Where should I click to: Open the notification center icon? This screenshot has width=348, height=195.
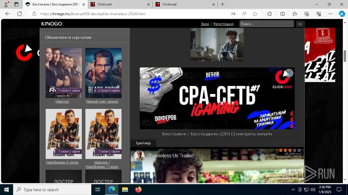(339, 190)
